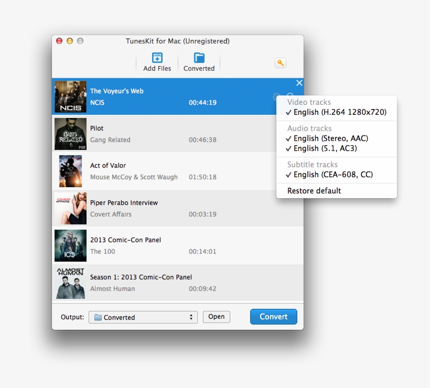Toggle English Stereo AAC audio track

coord(337,138)
